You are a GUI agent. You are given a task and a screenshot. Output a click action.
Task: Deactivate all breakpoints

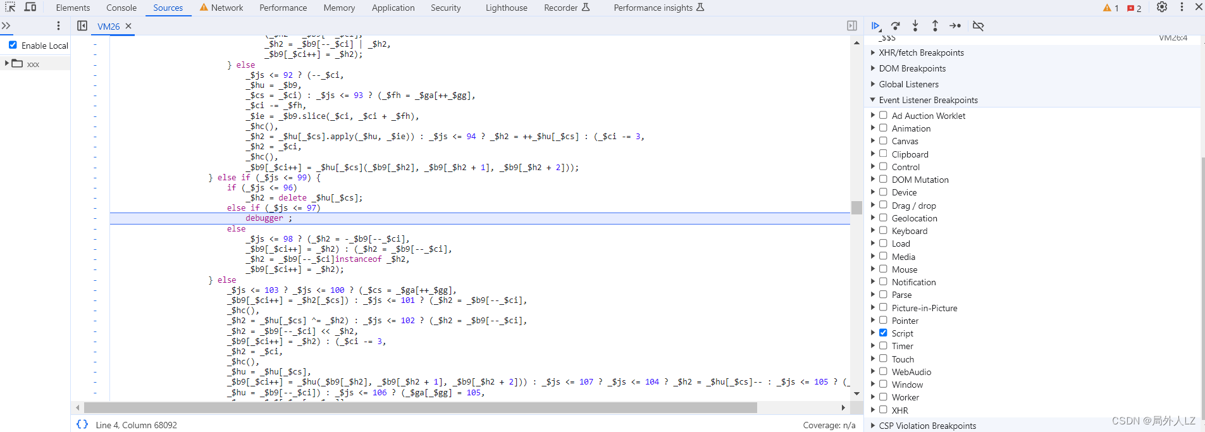978,26
